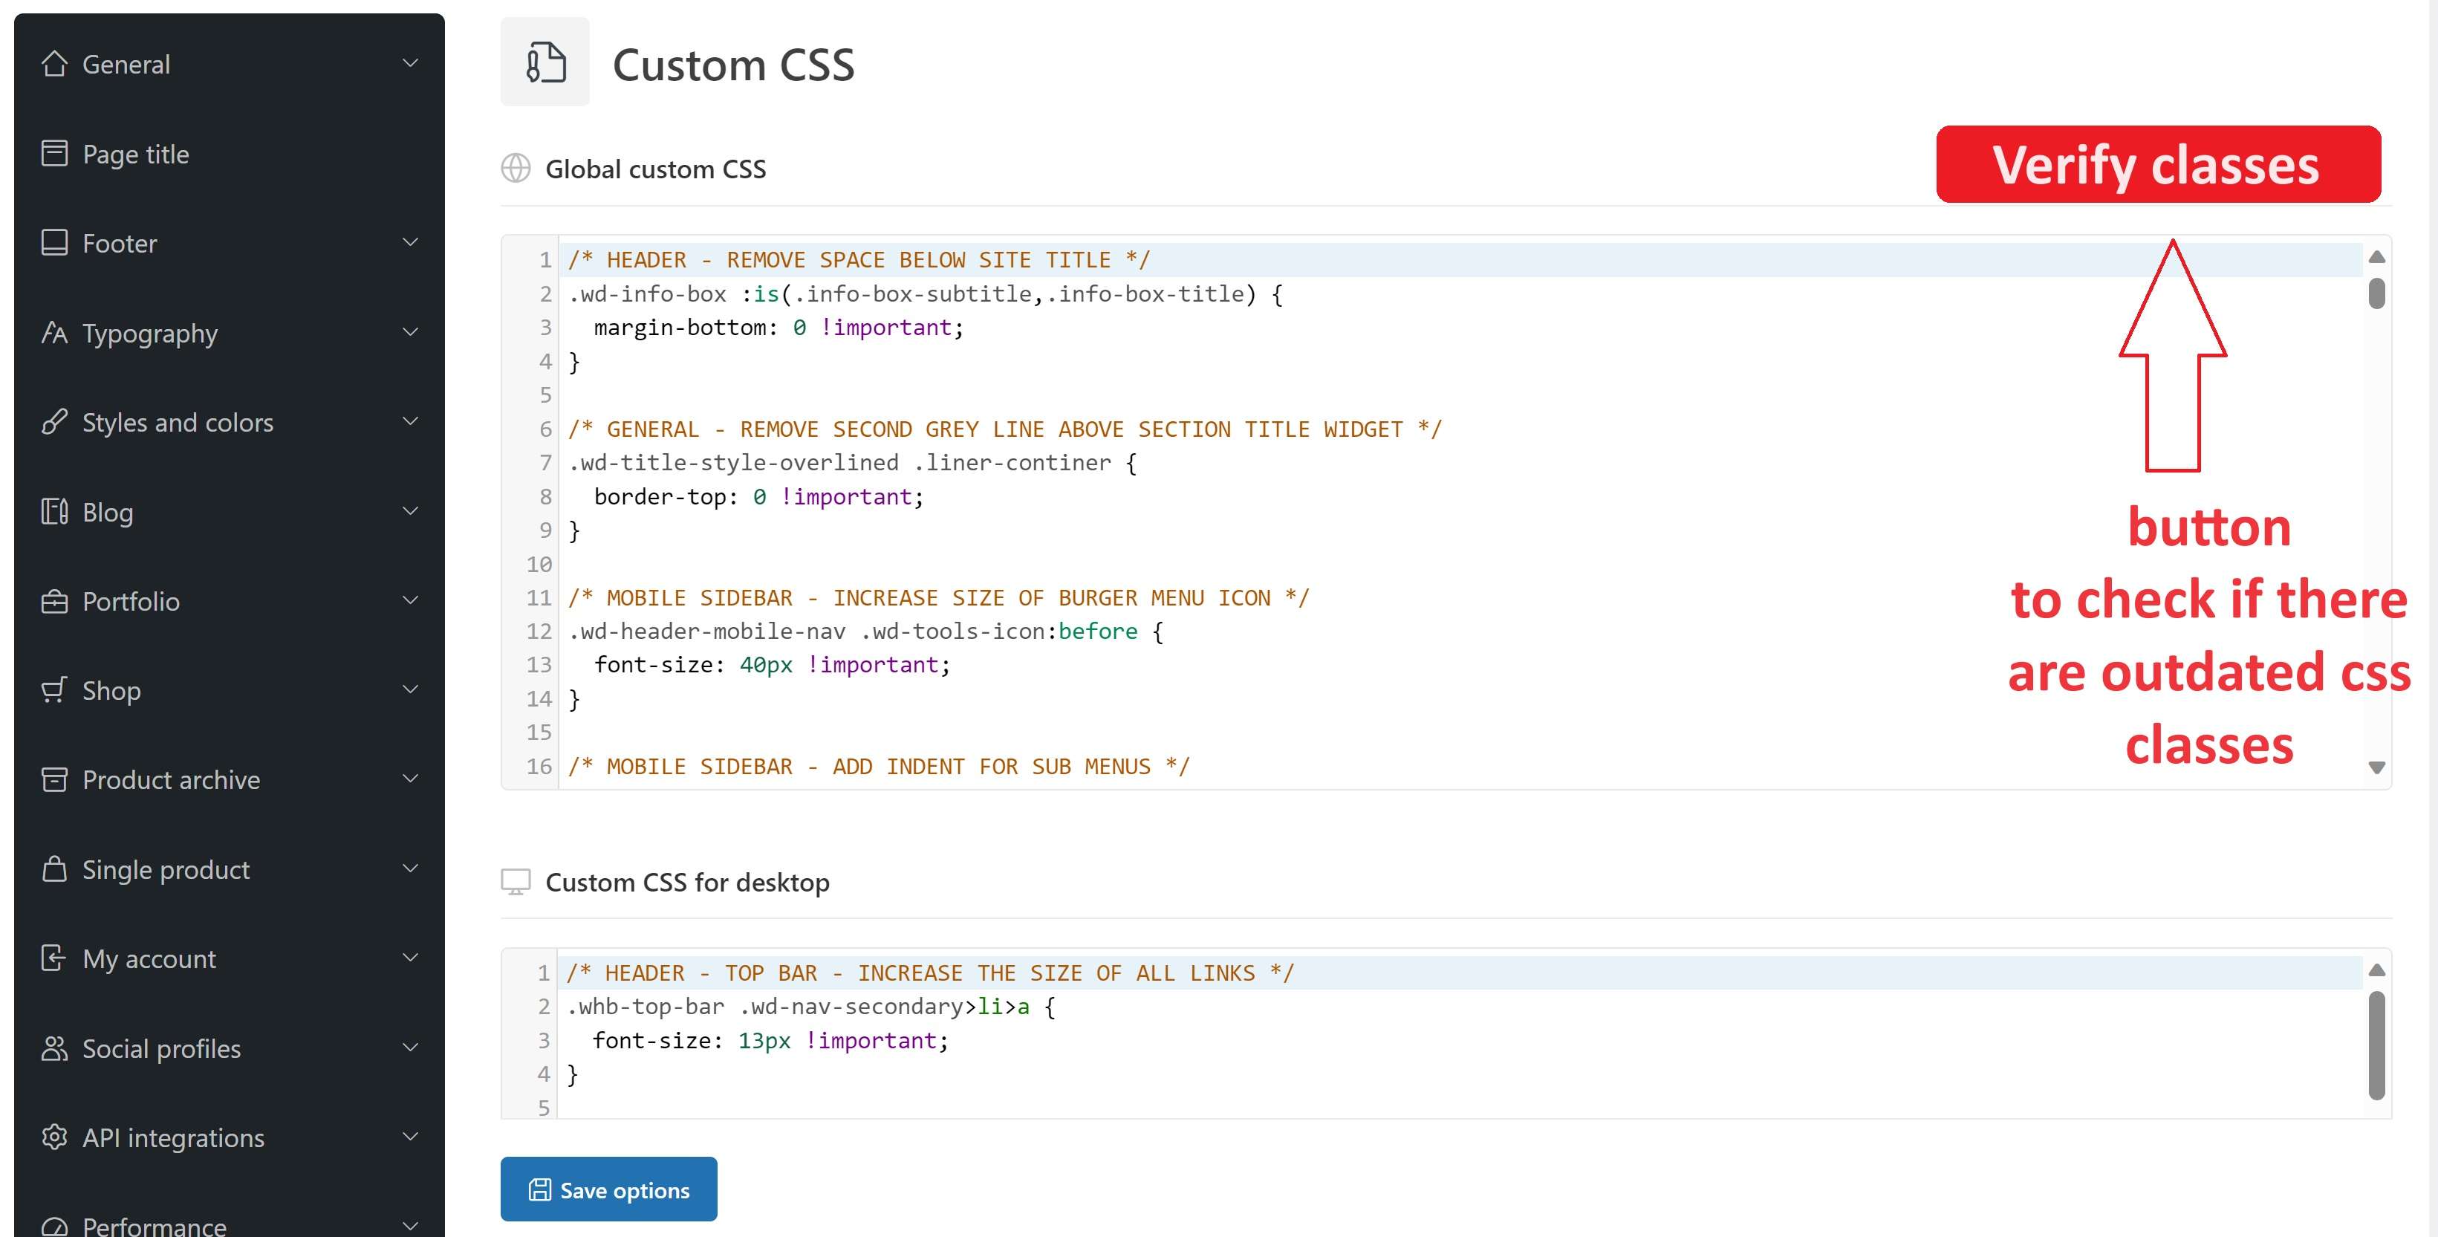
Task: Expand the Social profiles chevron
Action: coord(411,1047)
